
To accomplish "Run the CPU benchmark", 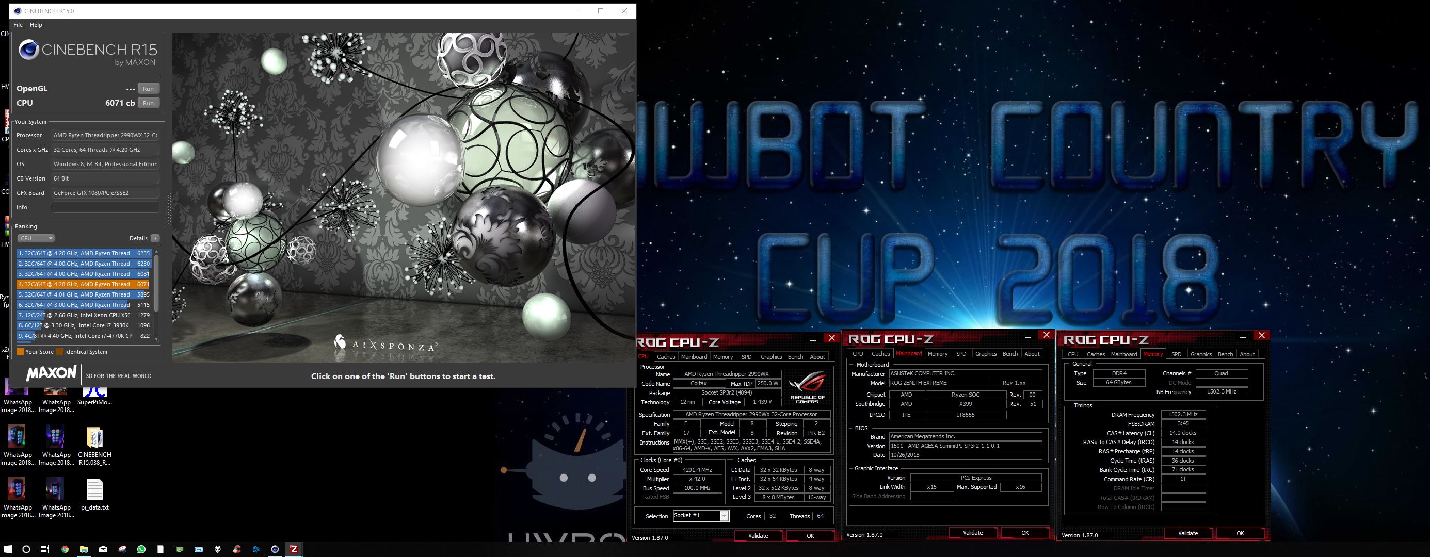I will coord(148,103).
